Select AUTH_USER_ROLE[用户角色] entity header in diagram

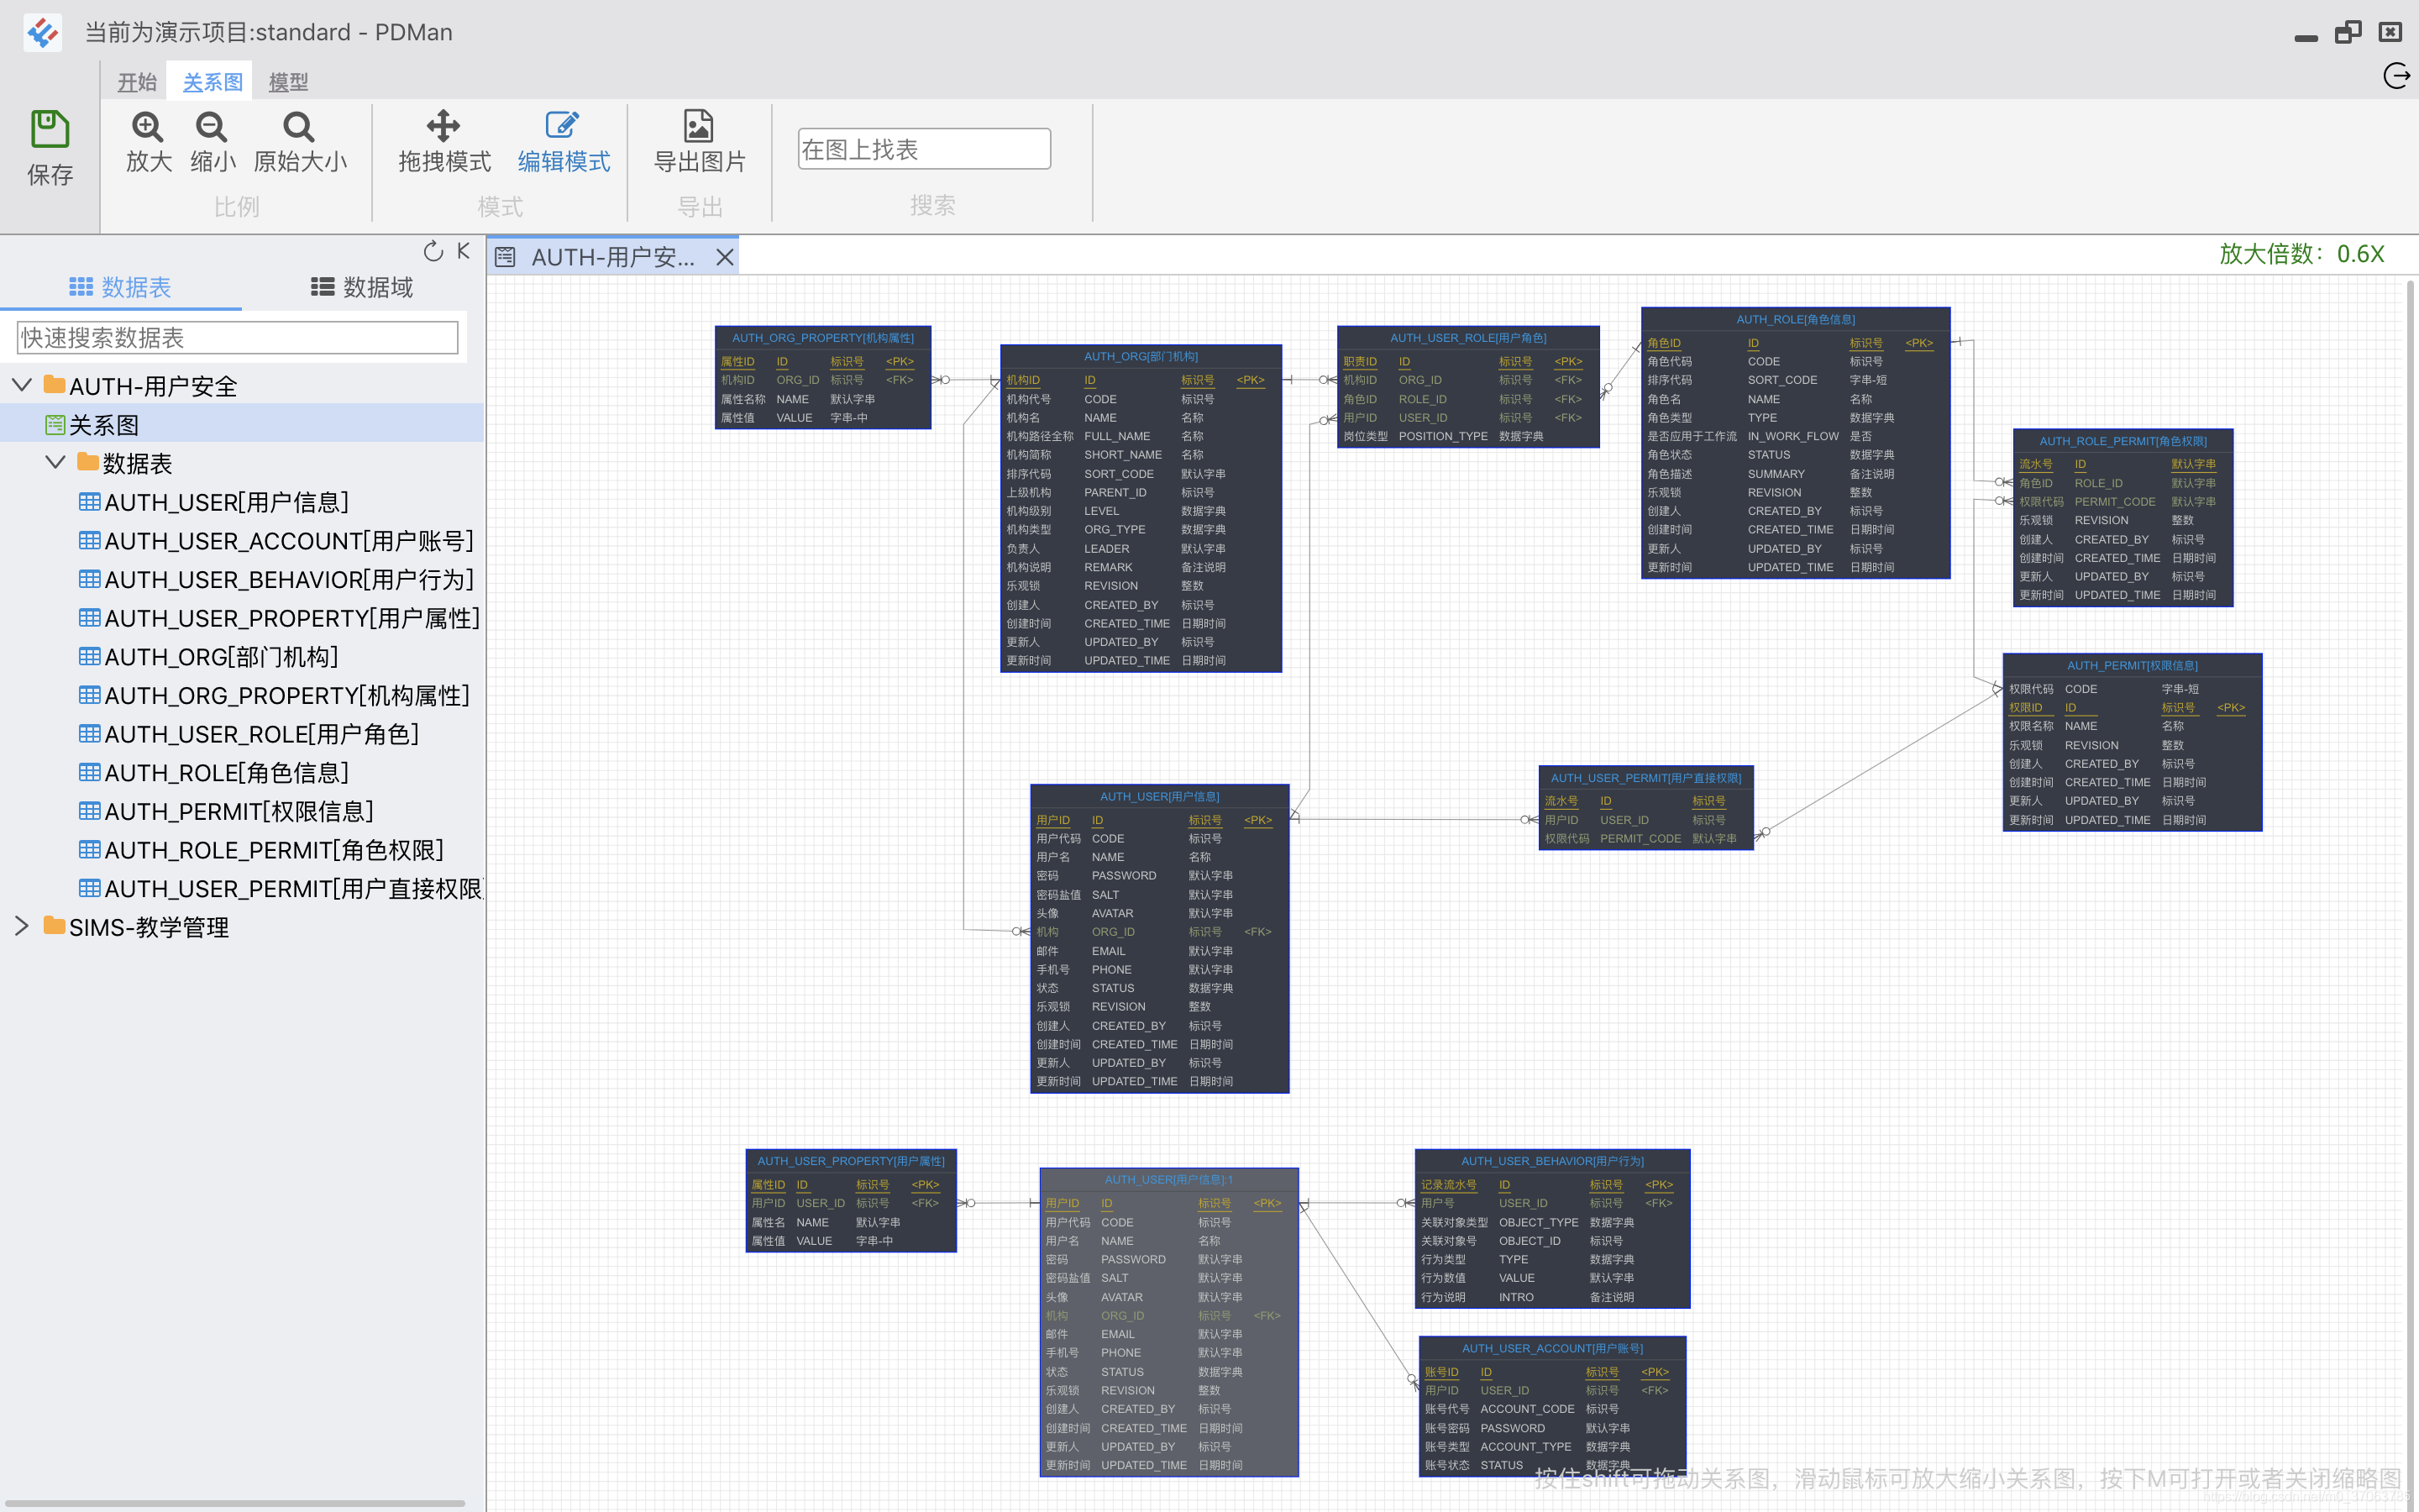coord(1467,338)
